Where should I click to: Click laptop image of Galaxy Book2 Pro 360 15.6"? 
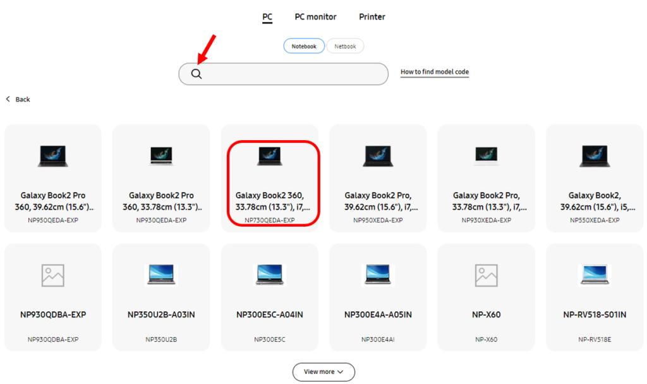pos(53,156)
